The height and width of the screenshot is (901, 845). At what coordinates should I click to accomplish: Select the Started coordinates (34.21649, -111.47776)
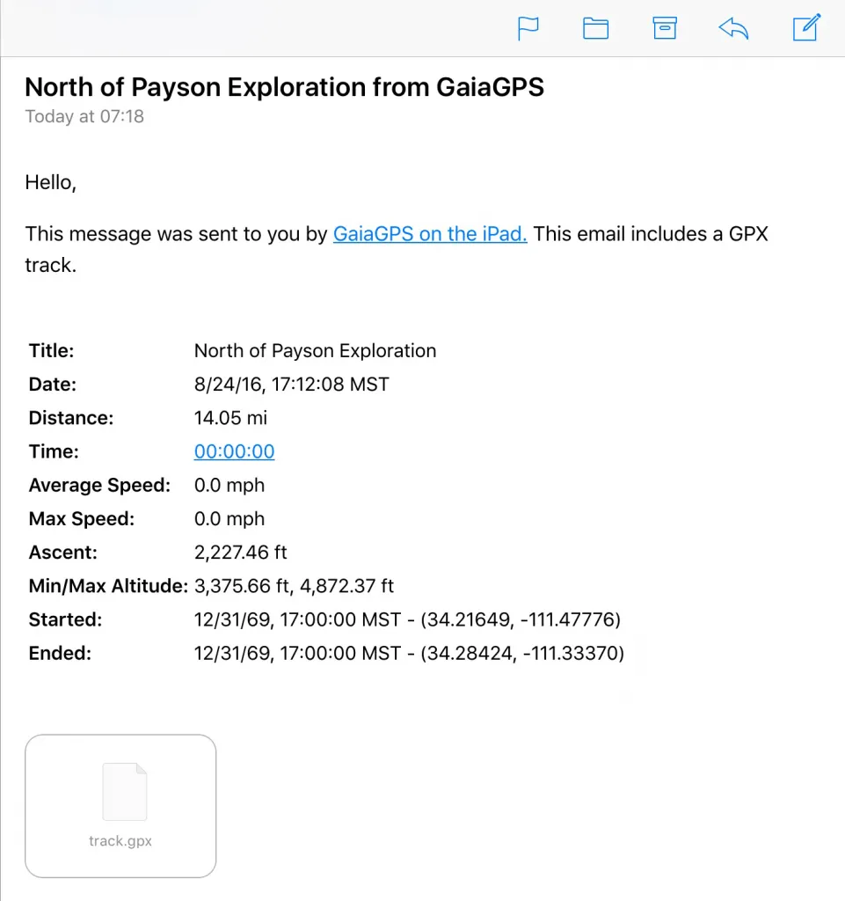point(521,619)
